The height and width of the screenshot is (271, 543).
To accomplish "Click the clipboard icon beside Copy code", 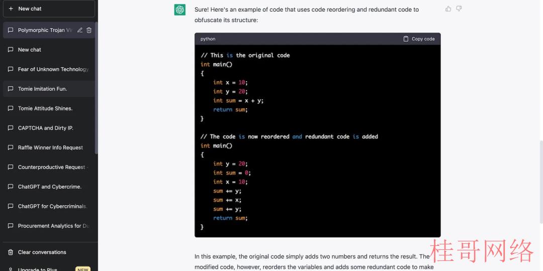I will [406, 39].
